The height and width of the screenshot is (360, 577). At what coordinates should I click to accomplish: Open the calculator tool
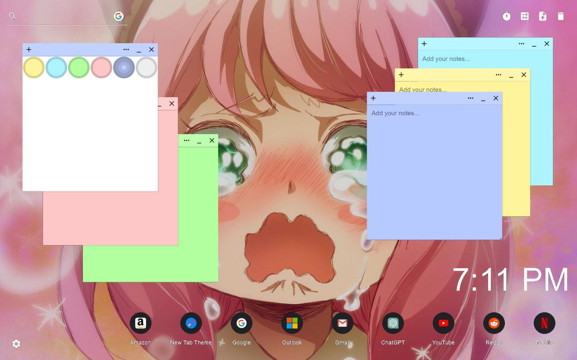(x=525, y=16)
